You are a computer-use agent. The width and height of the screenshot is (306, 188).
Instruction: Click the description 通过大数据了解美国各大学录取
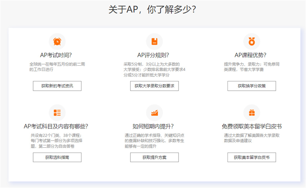coord(252,138)
